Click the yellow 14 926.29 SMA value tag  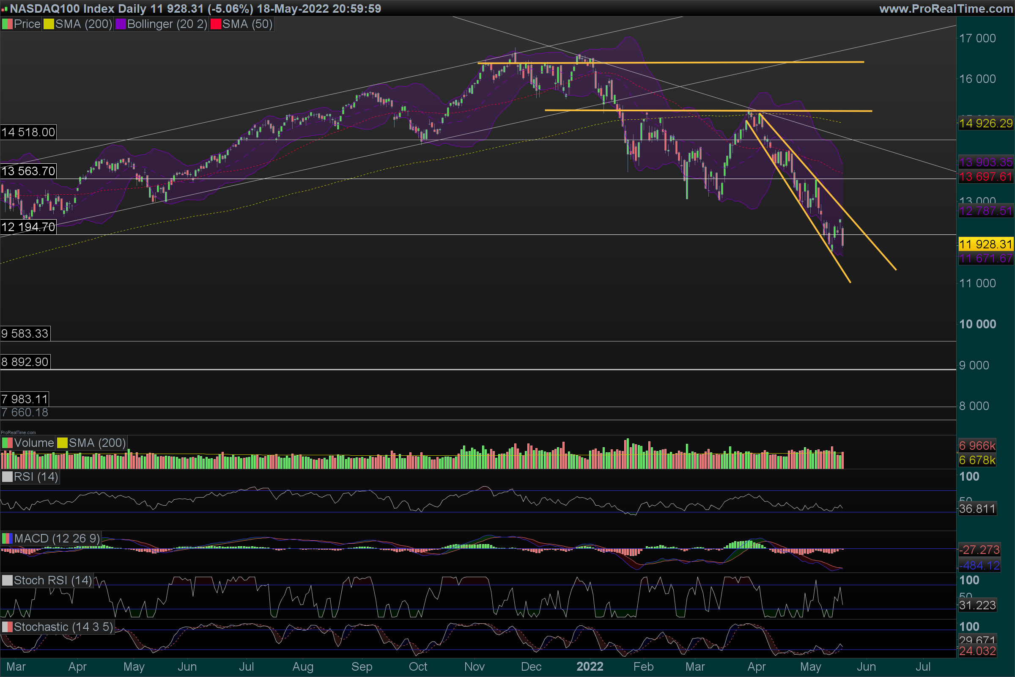(985, 124)
